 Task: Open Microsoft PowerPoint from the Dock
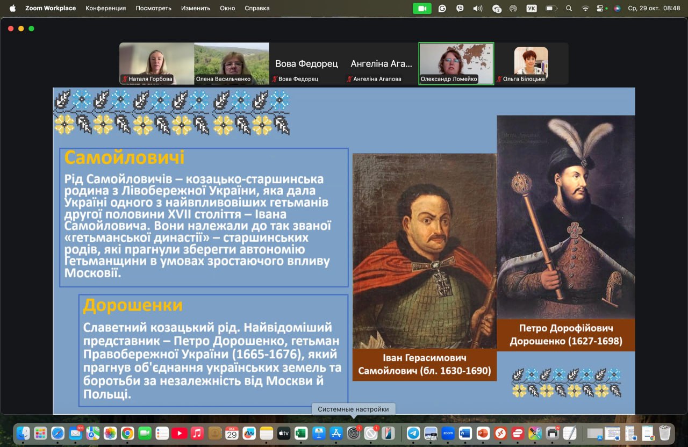coord(483,433)
